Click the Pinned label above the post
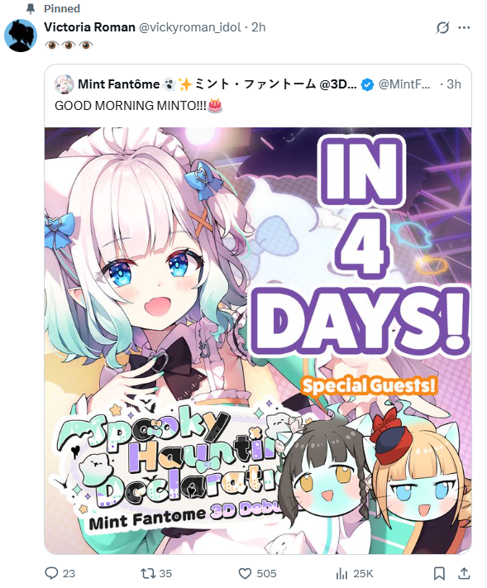Screen dimensions: 487x588 pos(62,8)
